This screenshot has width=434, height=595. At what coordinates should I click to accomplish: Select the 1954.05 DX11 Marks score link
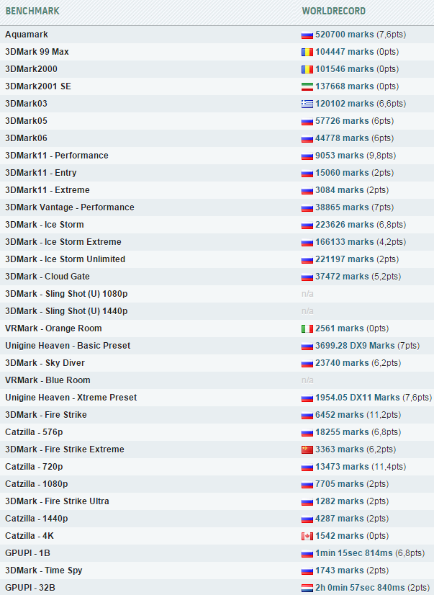pos(357,398)
